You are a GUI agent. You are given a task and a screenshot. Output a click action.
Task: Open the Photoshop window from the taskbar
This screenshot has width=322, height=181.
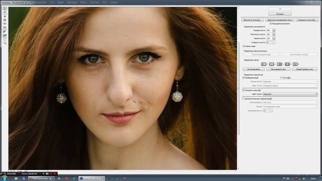[92, 178]
